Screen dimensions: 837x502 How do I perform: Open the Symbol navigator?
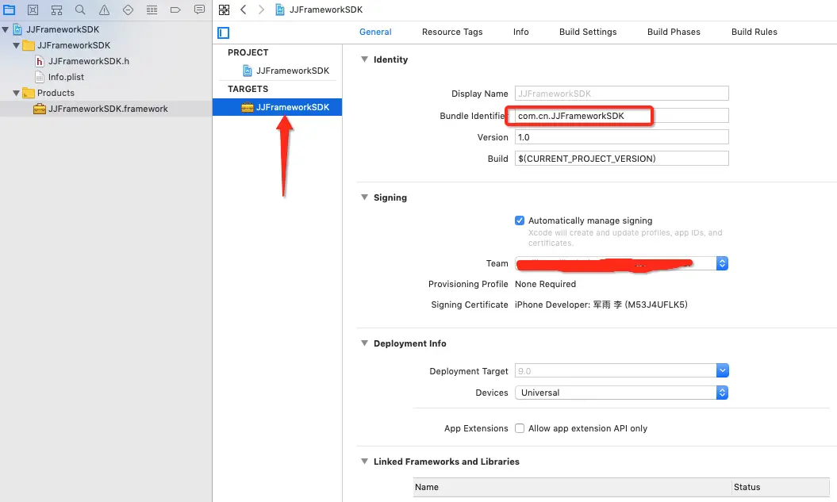tap(56, 10)
